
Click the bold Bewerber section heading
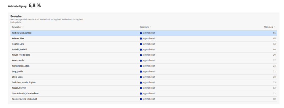click(16, 16)
